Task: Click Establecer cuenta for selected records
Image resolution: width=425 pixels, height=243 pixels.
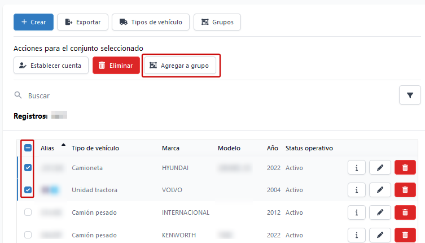Action: tap(51, 66)
